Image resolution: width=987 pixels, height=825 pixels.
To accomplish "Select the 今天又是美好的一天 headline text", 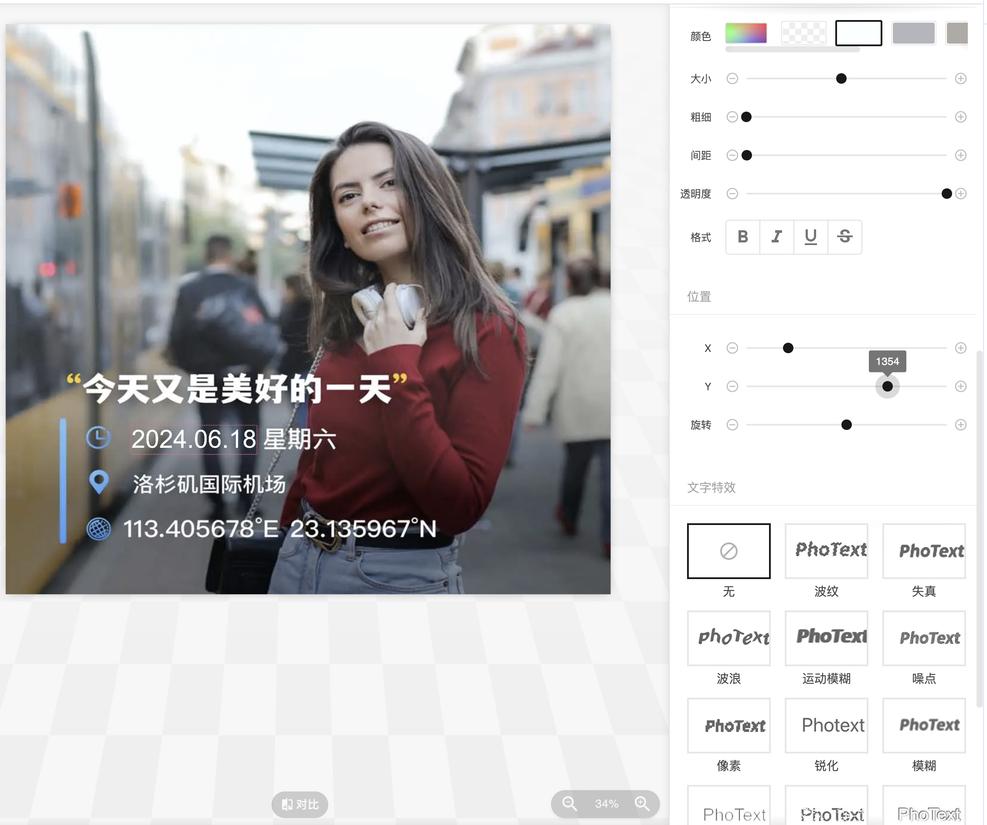I will (x=237, y=389).
